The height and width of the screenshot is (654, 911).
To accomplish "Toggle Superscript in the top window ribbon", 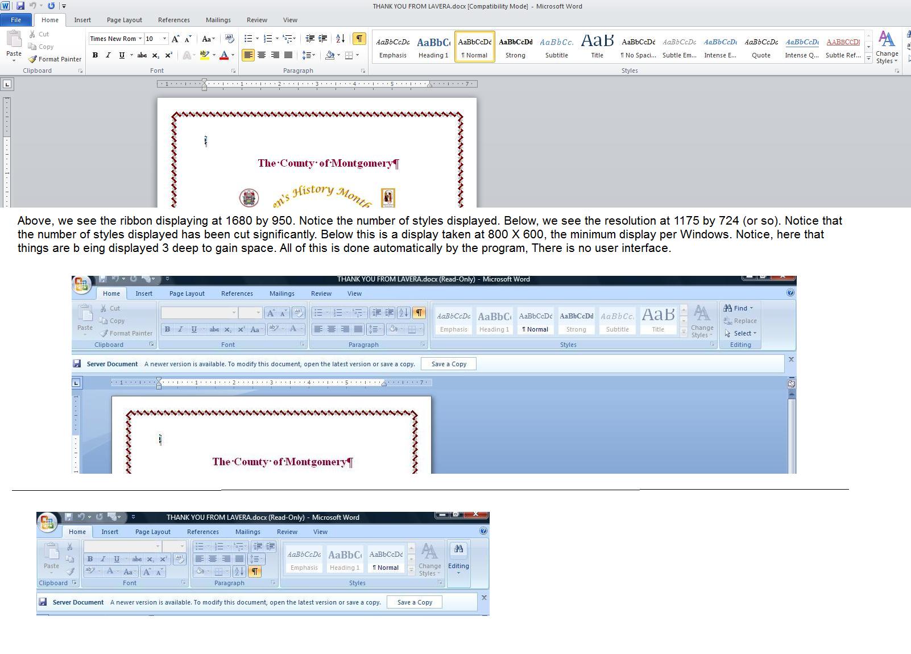I will 168,55.
